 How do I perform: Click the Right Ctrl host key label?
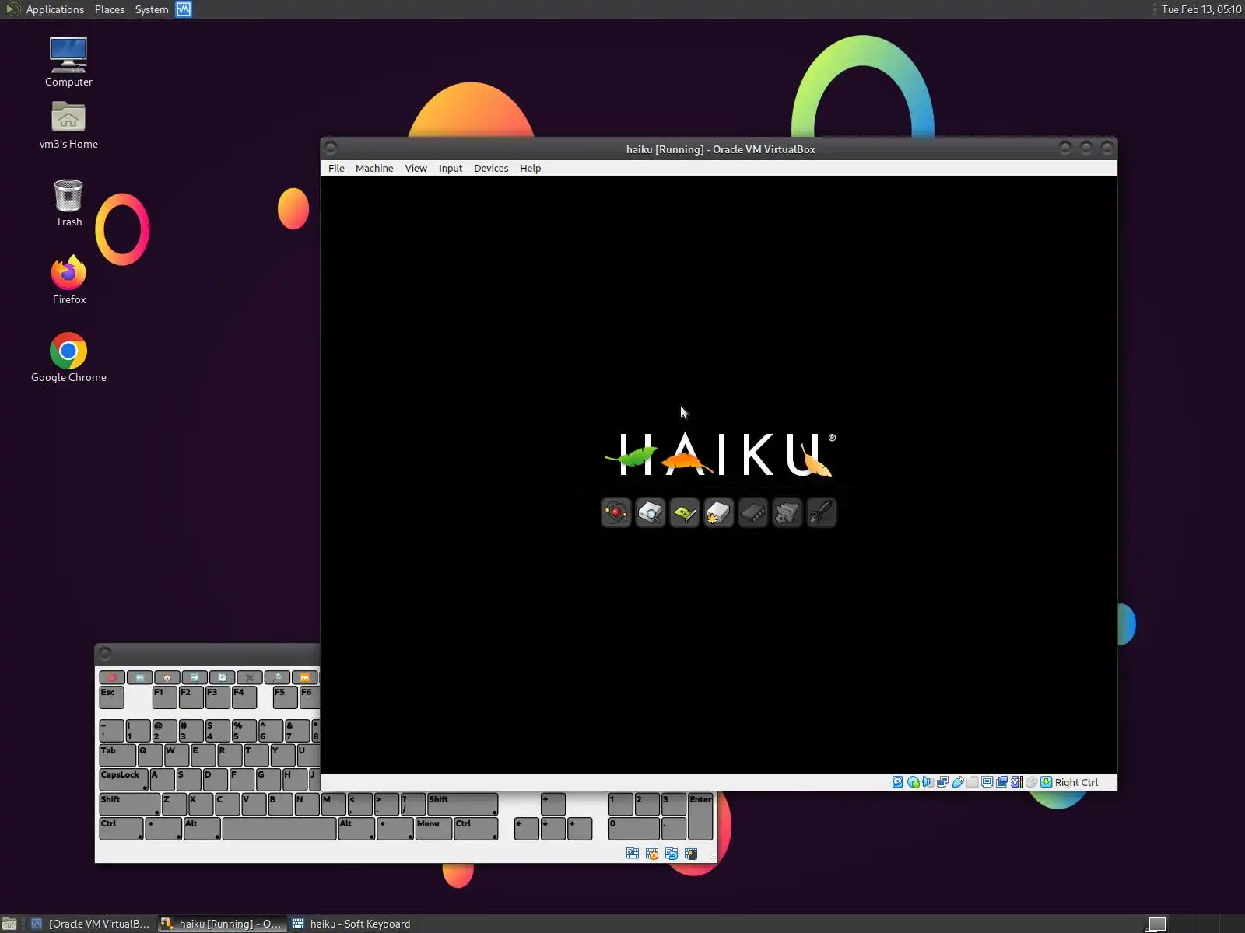(1076, 782)
